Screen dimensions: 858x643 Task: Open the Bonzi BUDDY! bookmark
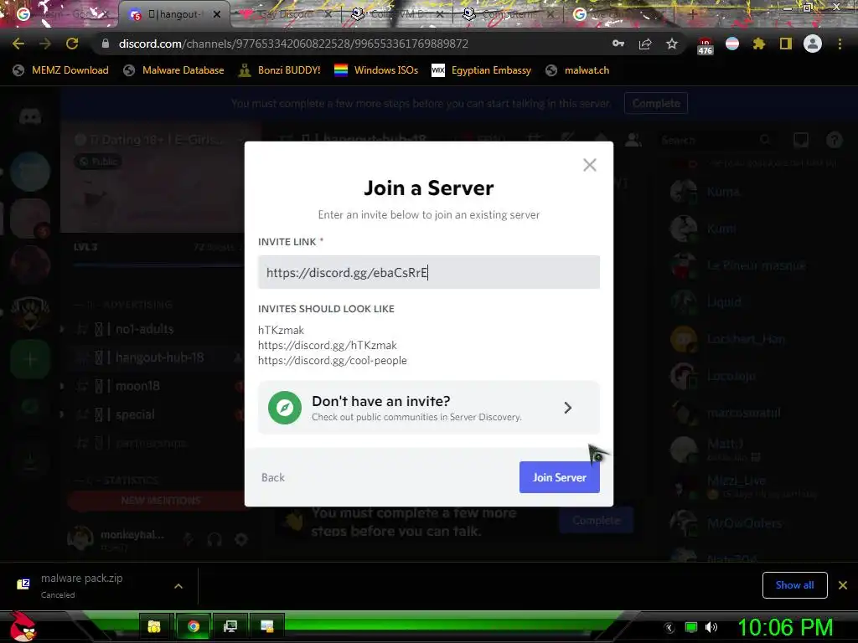click(x=280, y=70)
